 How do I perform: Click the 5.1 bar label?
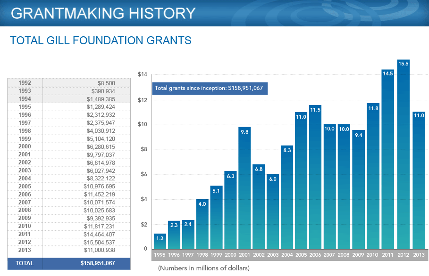point(216,191)
